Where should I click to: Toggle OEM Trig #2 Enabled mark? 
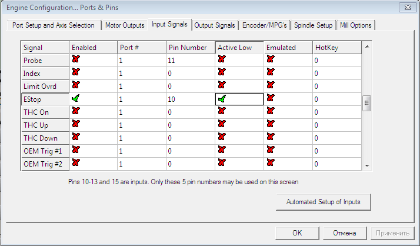(75, 163)
